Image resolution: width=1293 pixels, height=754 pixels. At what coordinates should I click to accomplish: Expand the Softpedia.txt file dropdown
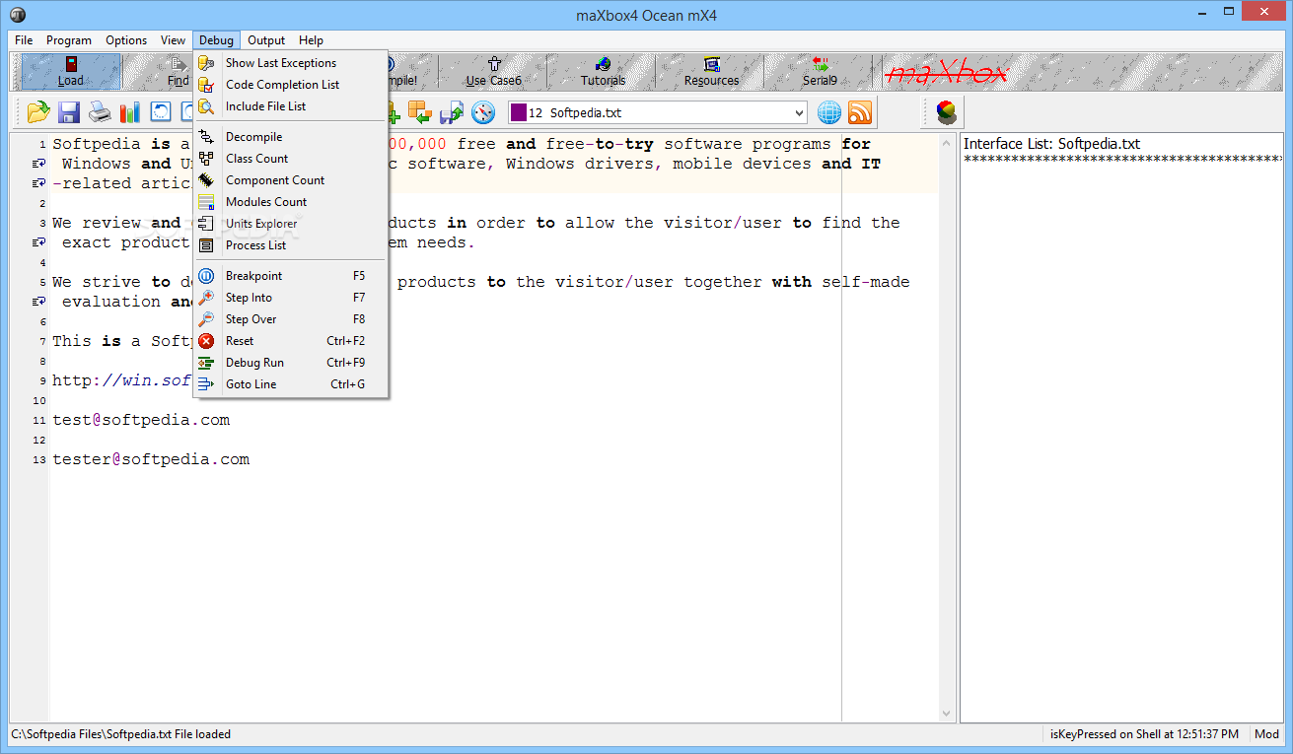coord(797,112)
